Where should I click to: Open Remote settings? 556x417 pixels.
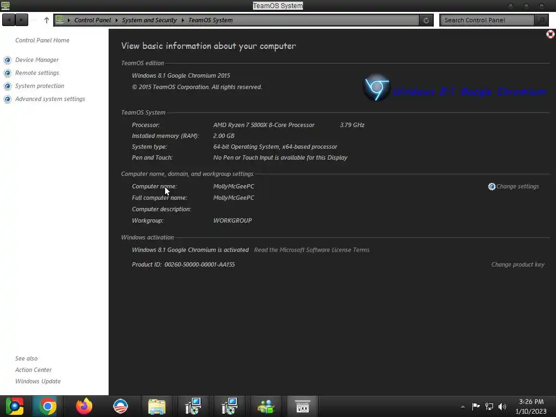click(37, 73)
